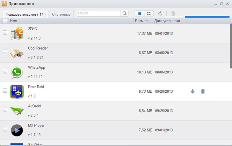Screen dimensions: 232x146
Task: Select the WhatsApp app name
Action: pos(37,67)
